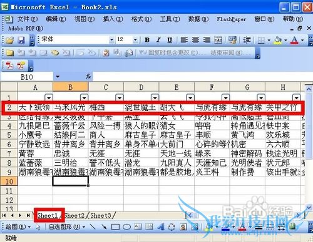Open the 自选图形(U) AutoShapes button

click(67, 226)
